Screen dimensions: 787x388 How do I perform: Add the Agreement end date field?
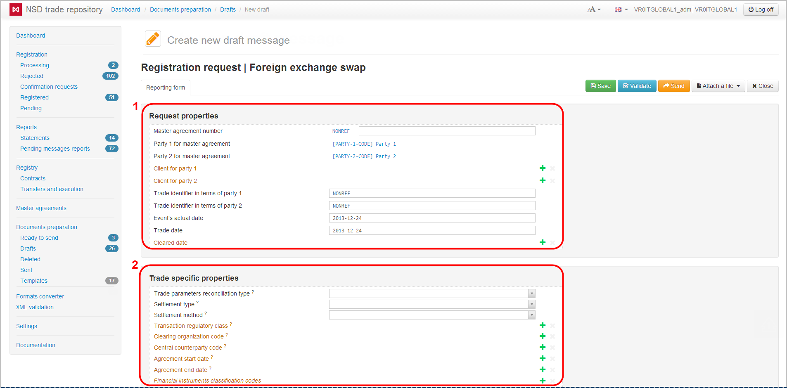[x=543, y=370]
